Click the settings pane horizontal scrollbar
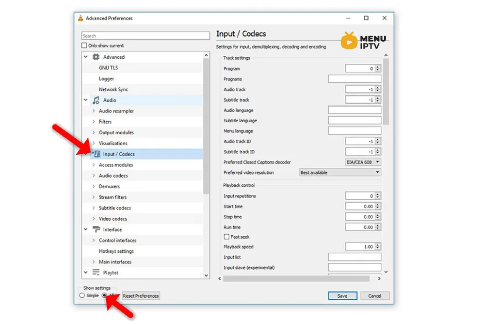485x324 pixels. tap(296, 278)
